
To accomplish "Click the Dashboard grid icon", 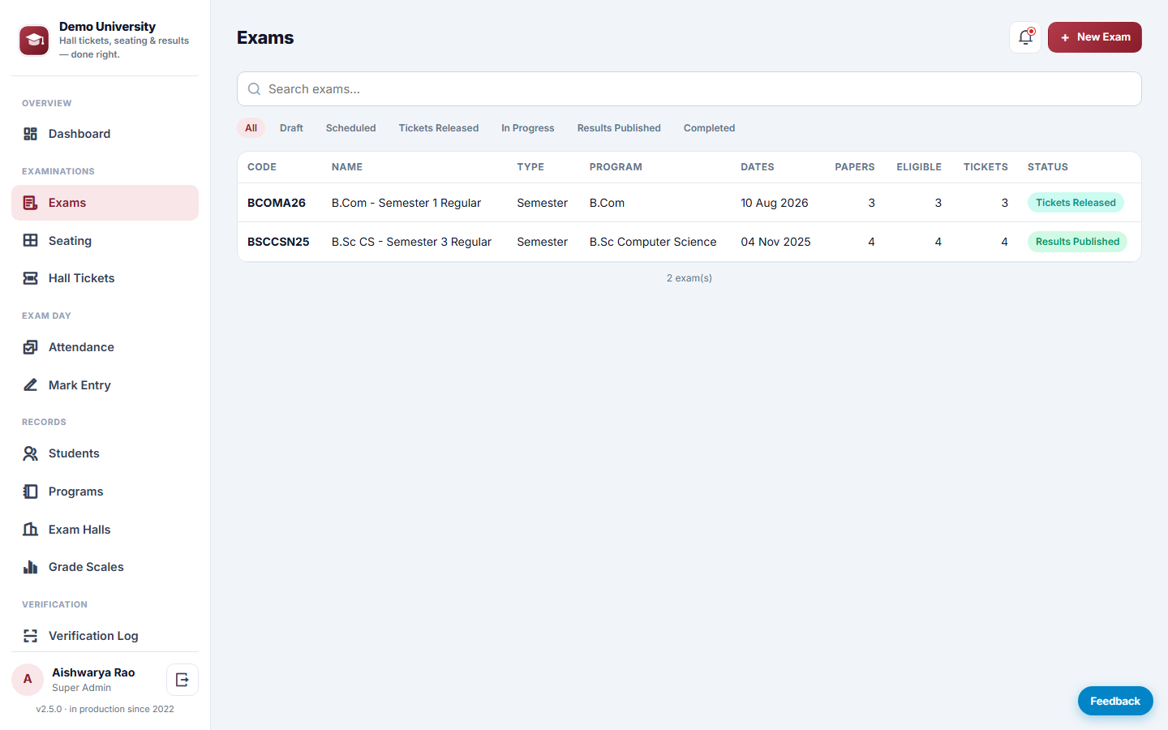I will point(31,134).
